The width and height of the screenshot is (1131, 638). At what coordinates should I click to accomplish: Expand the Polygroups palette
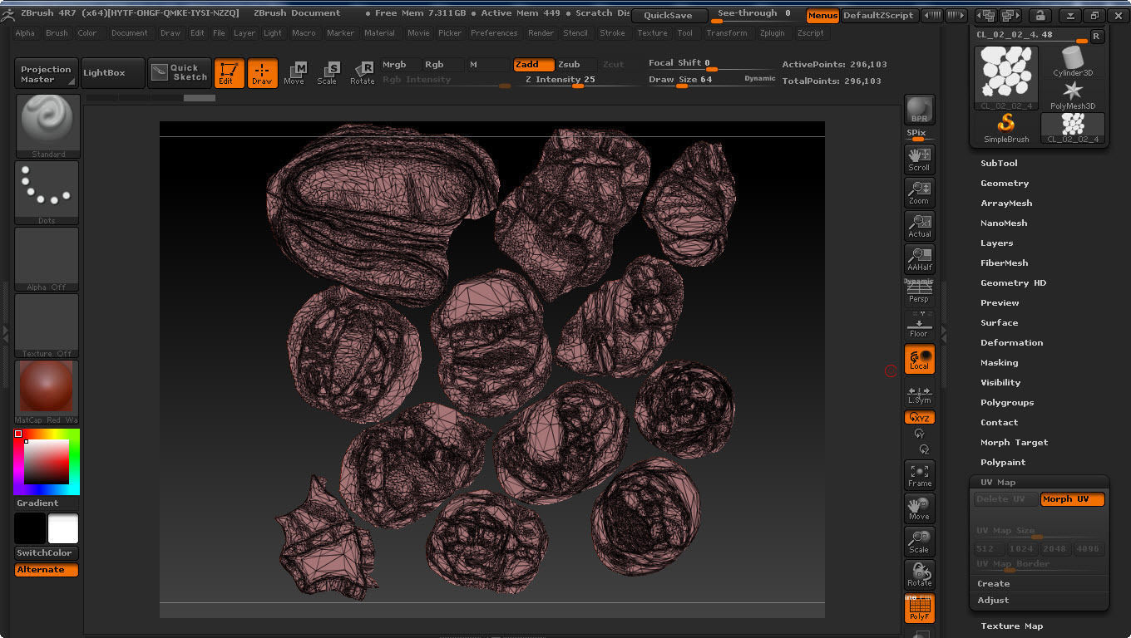[1007, 403]
